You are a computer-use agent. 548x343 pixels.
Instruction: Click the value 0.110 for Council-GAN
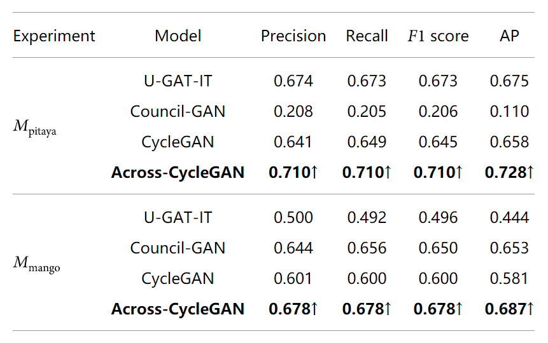[509, 112]
